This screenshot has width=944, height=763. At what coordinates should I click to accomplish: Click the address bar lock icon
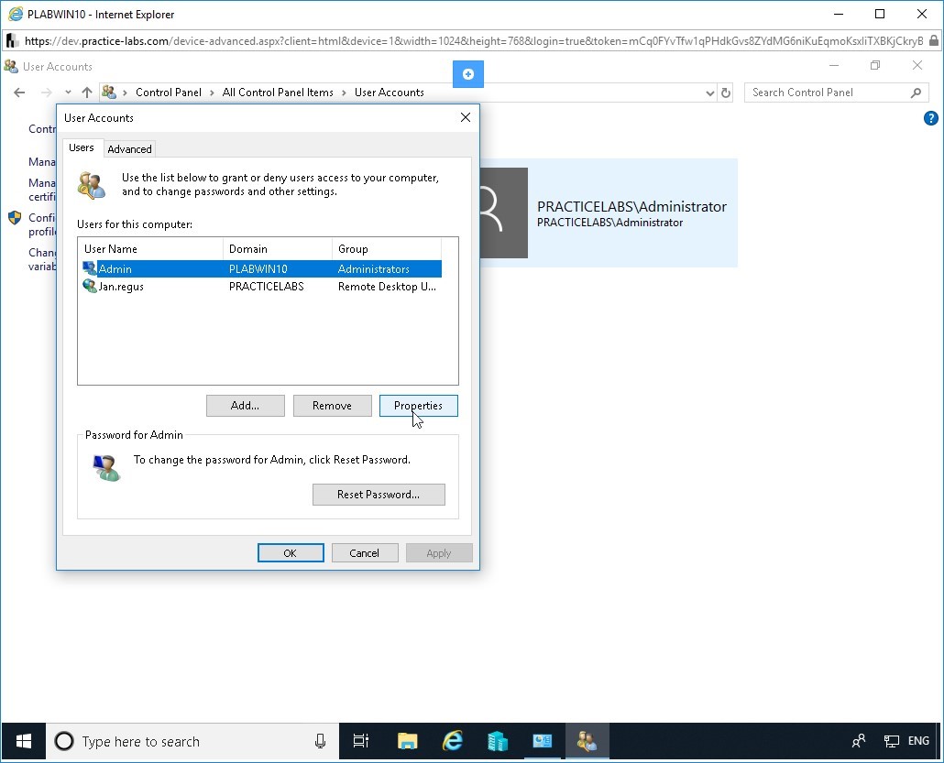click(x=933, y=41)
